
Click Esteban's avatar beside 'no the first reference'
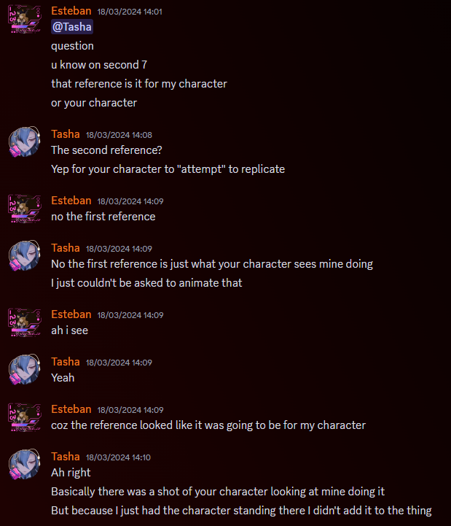(25, 209)
